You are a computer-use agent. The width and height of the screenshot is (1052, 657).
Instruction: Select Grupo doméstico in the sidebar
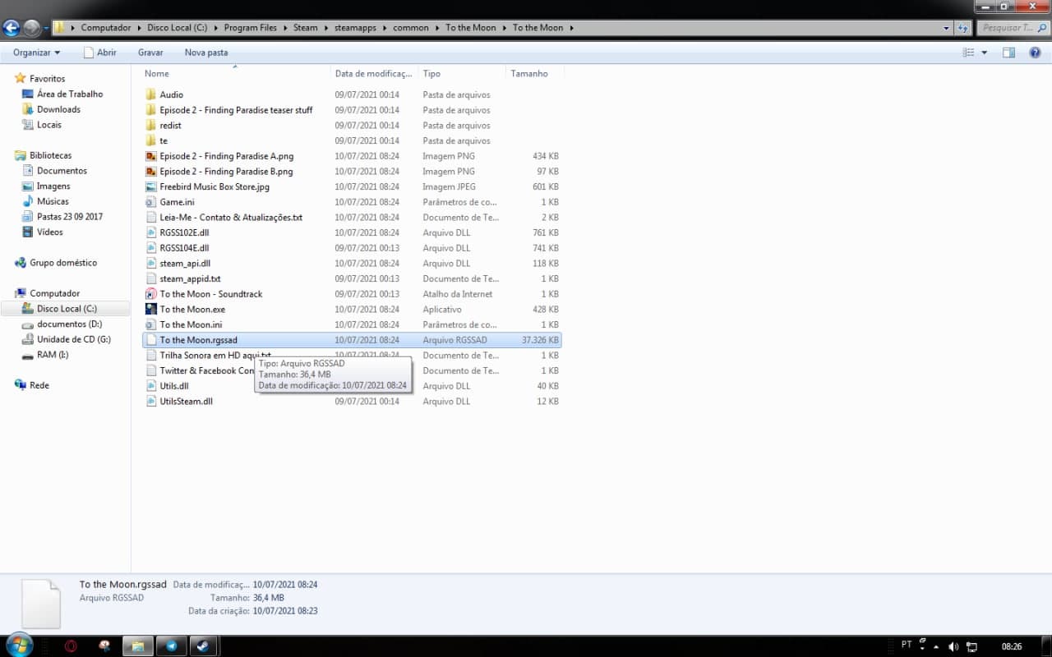click(x=63, y=263)
